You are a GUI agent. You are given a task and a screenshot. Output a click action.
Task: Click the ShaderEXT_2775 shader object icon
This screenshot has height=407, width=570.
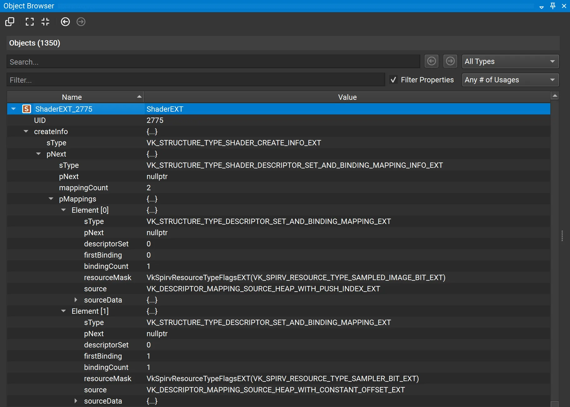click(x=27, y=109)
